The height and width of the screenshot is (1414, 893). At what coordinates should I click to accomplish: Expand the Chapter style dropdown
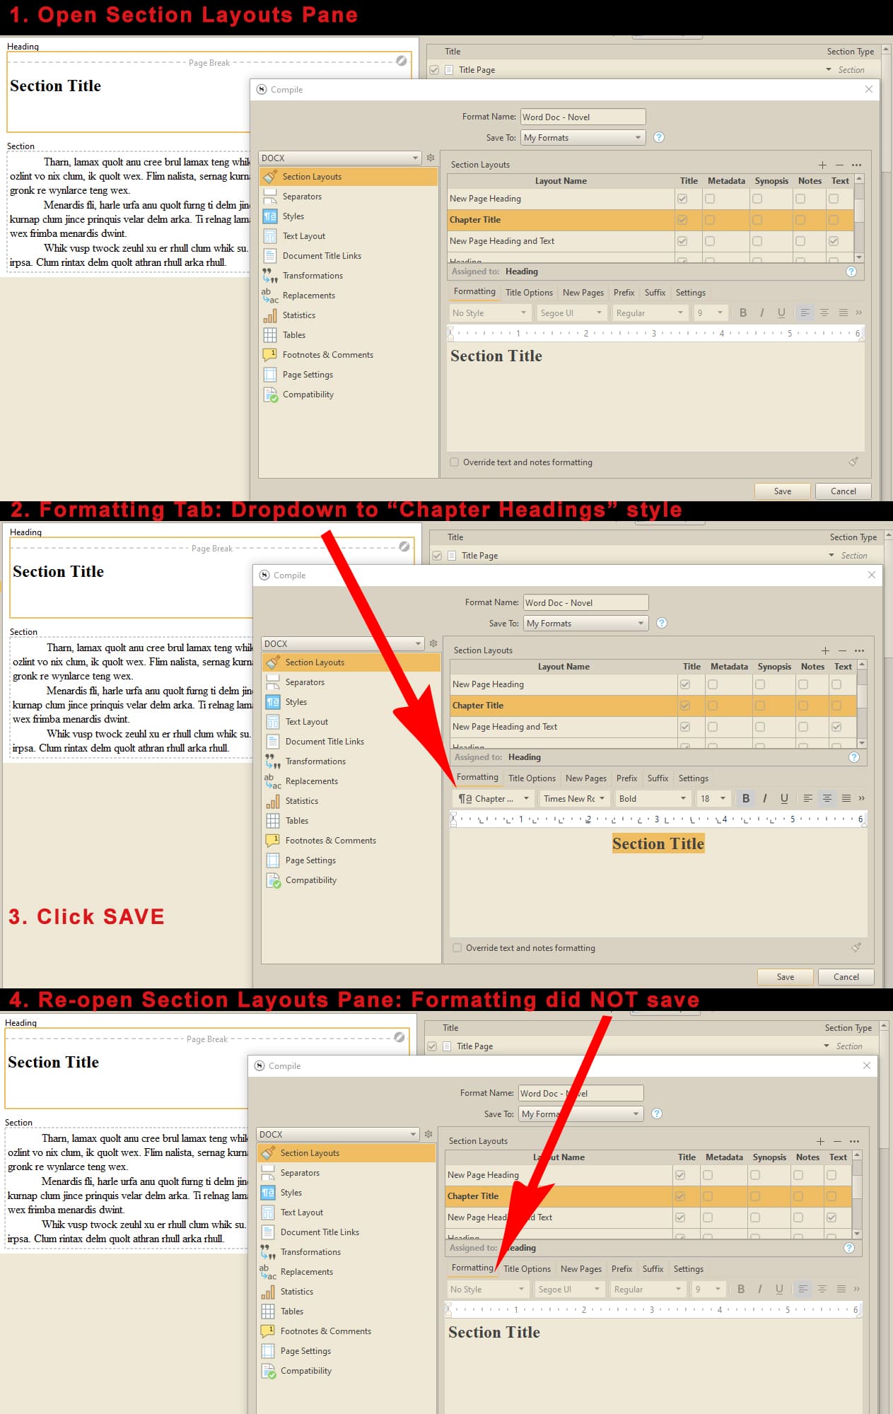[494, 799]
